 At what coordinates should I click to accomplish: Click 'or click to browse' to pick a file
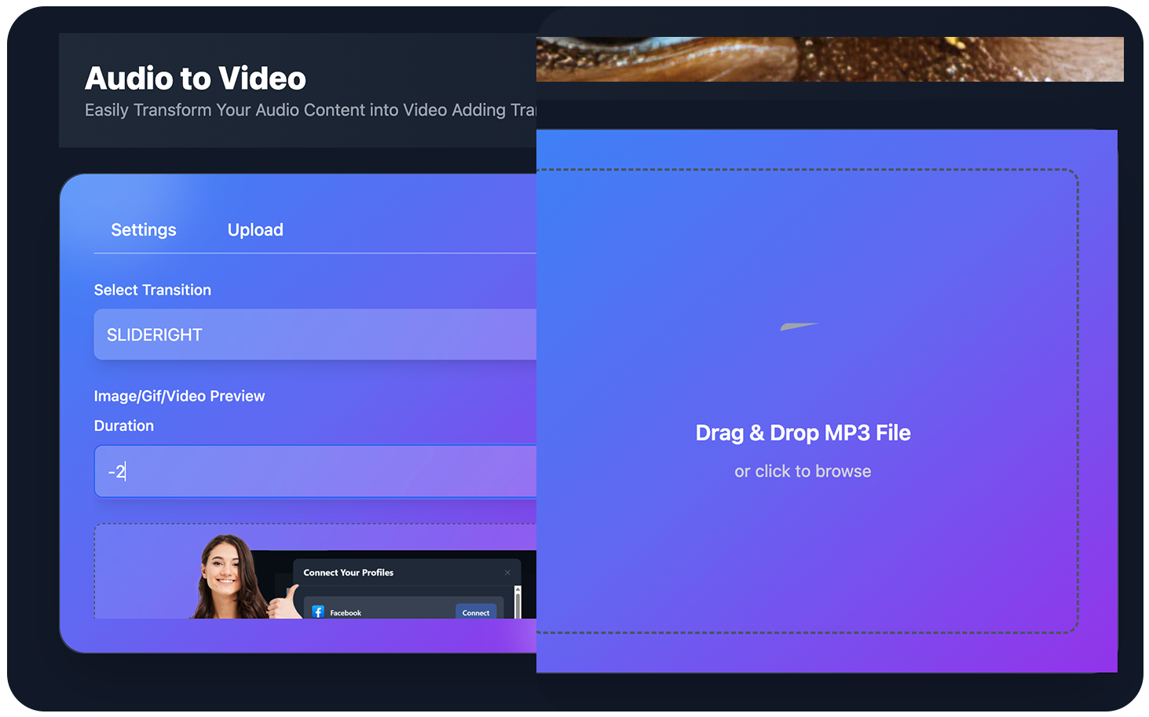click(803, 470)
